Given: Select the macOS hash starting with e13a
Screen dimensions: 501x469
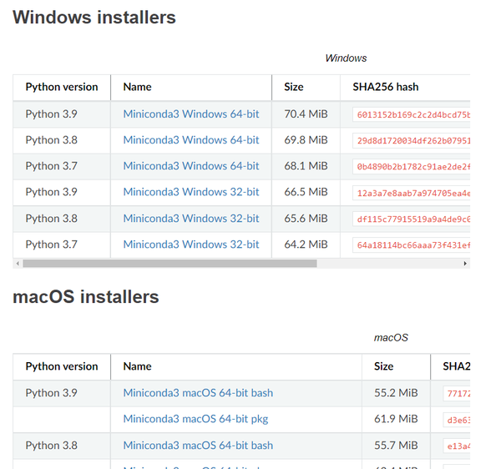Looking at the screenshot, I should coord(457,446).
